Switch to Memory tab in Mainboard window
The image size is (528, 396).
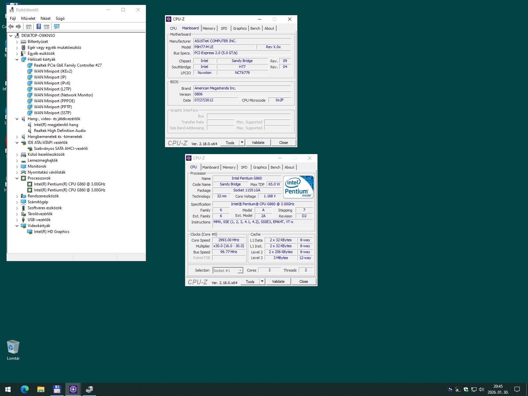[x=209, y=28]
